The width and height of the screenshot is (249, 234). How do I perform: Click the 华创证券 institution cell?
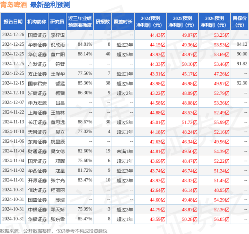[x=37, y=54]
